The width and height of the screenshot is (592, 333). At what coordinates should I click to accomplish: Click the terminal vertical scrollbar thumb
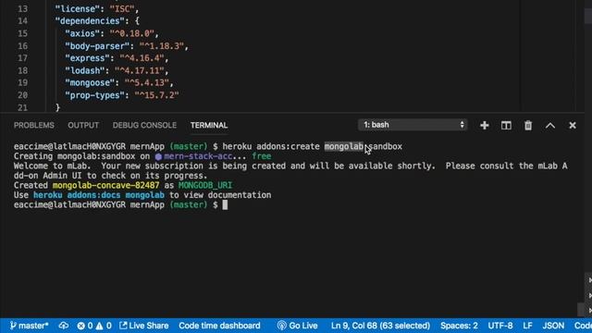(x=581, y=310)
